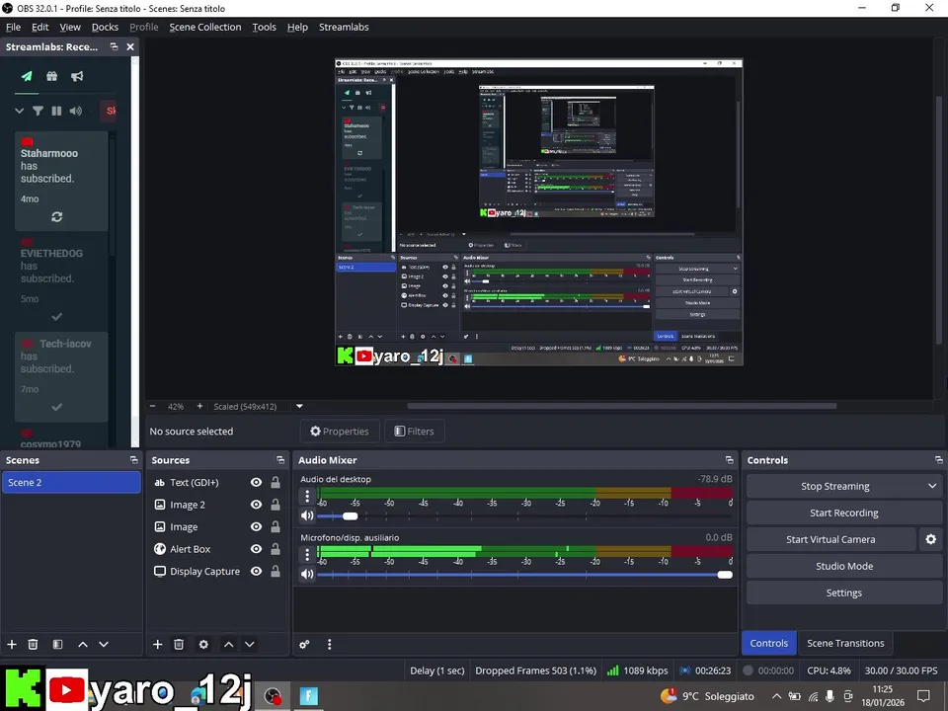
Task: Unlock the Text (GDI+) source
Action: pos(276,482)
